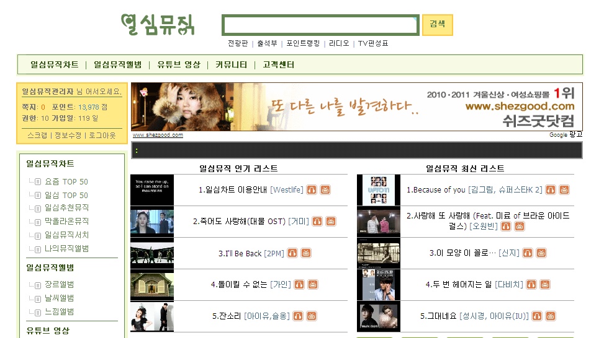Click TV video icon for I'll Be Back 2PM
Viewport: 604px width, 338px height.
pyautogui.click(x=306, y=253)
